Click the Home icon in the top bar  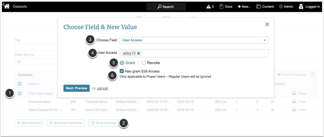[7, 6]
